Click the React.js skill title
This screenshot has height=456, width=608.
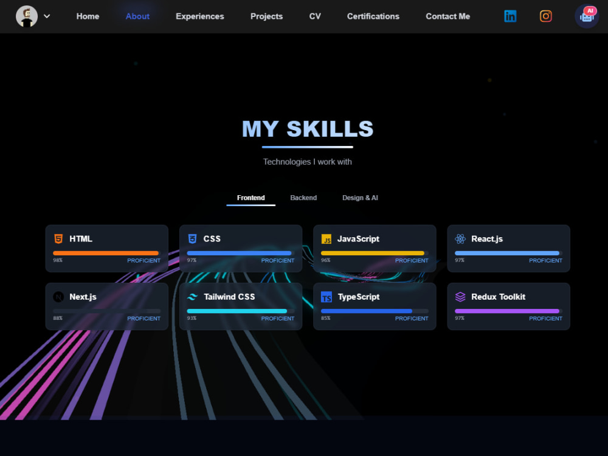pos(487,239)
